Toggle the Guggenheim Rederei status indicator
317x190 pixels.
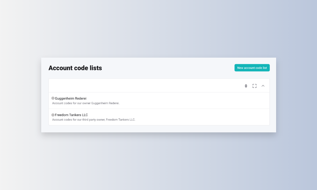pyautogui.click(x=53, y=98)
